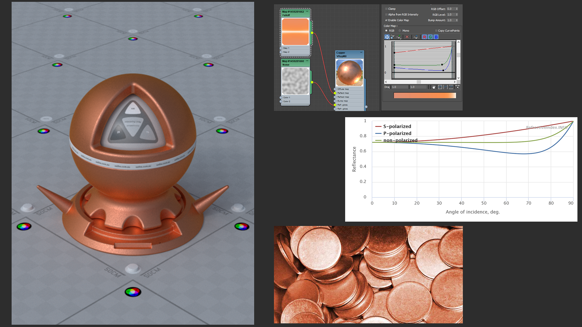Click the blue curve's right control point
This screenshot has width=582, height=327.
[443, 70]
